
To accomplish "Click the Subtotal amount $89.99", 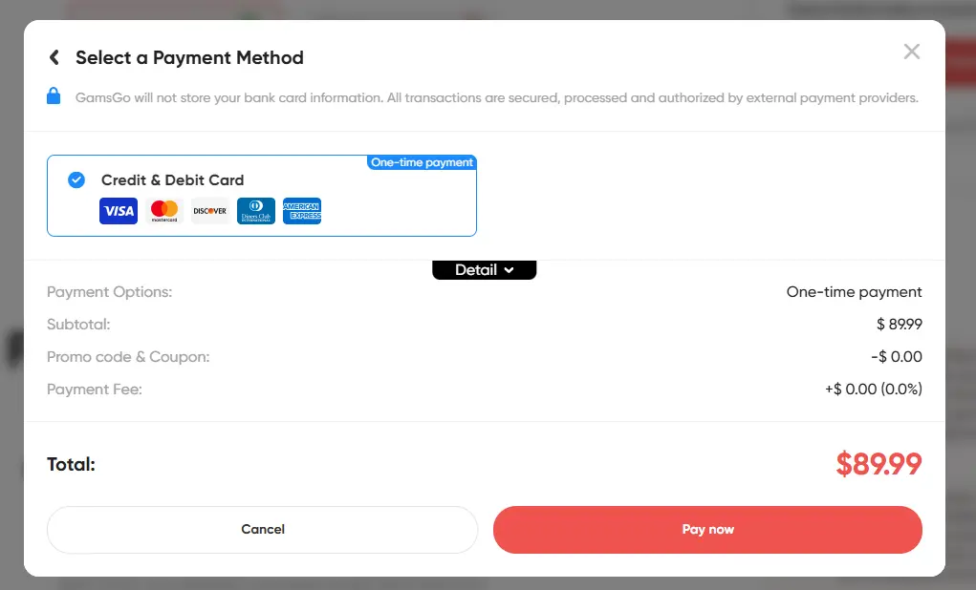I will coord(899,325).
